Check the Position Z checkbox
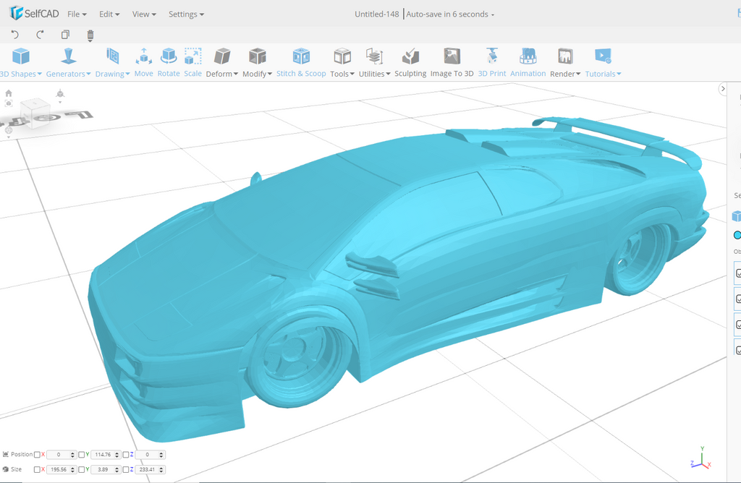Screen dimensions: 741x483 click(x=126, y=455)
